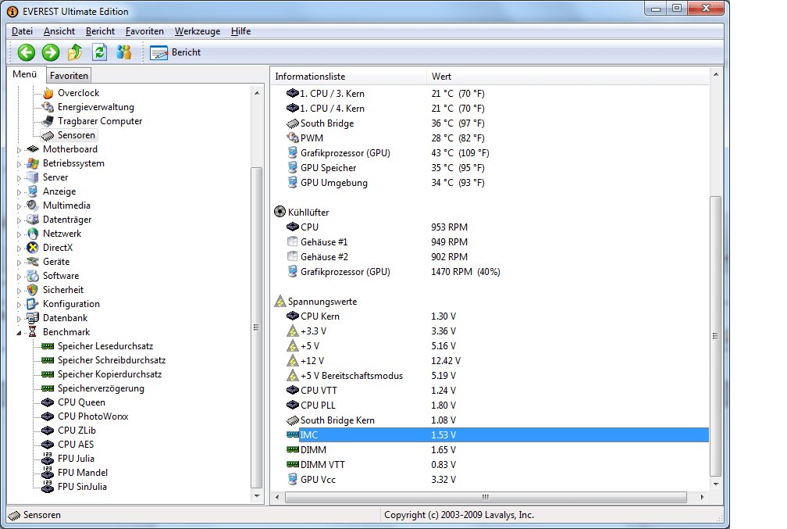Select the CPU Queen chip icon
Screen dimensions: 787x529
48,402
